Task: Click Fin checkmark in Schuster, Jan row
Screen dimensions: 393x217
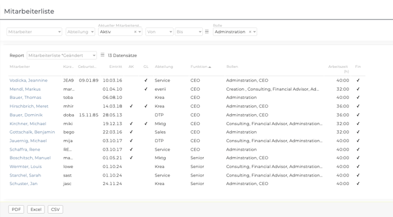Action: coord(358,184)
